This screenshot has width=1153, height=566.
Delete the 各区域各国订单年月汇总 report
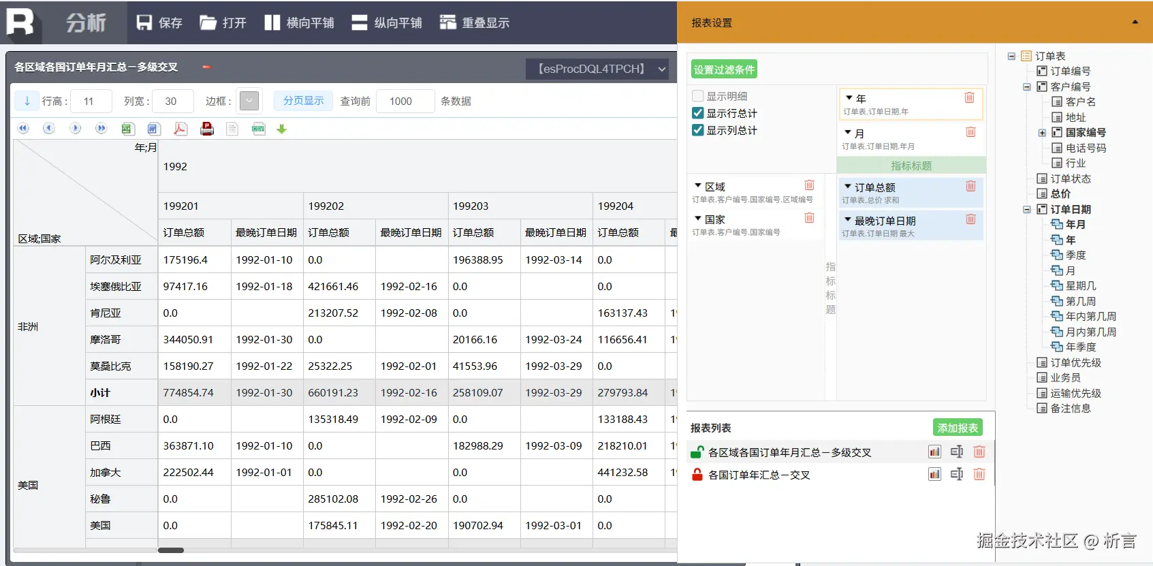[x=979, y=452]
